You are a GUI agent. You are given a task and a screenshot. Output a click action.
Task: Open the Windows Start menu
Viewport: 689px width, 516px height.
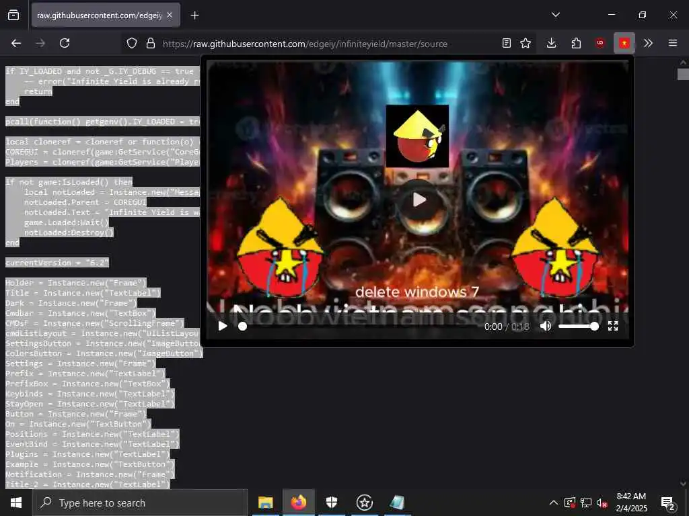coord(16,503)
